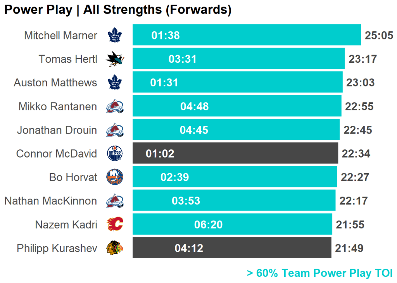The height and width of the screenshot is (283, 397).
Task: Click the Maple Leafs logo beside Auston Matthews
Action: (x=114, y=82)
